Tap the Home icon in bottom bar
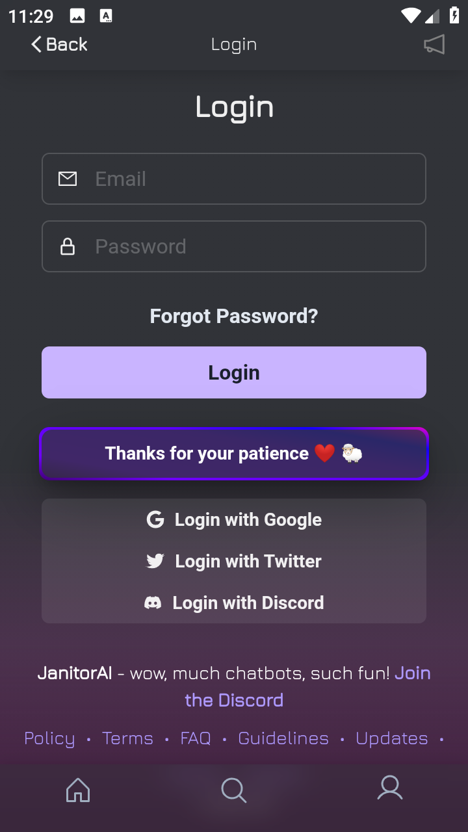This screenshot has height=832, width=468. 78,790
